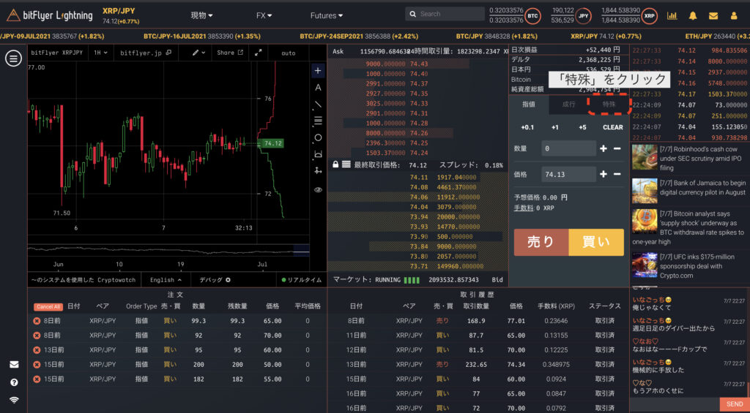
Task: Switch to the 指値 limit order tab
Action: coord(529,104)
